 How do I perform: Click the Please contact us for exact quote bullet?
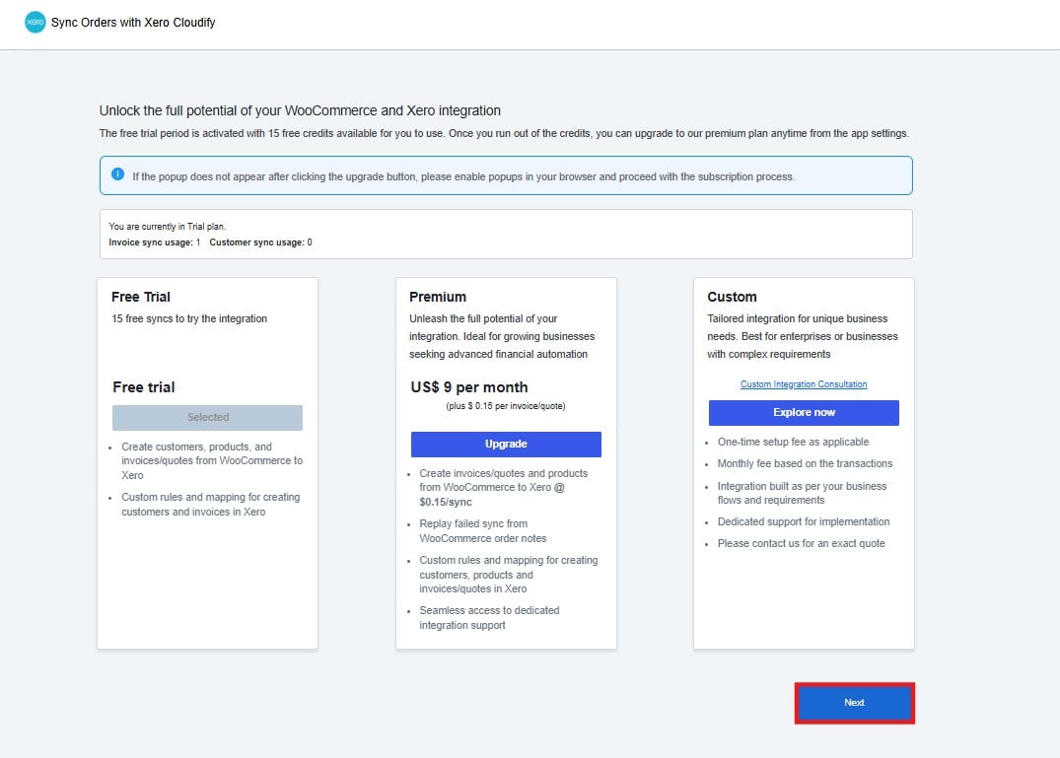click(x=801, y=543)
